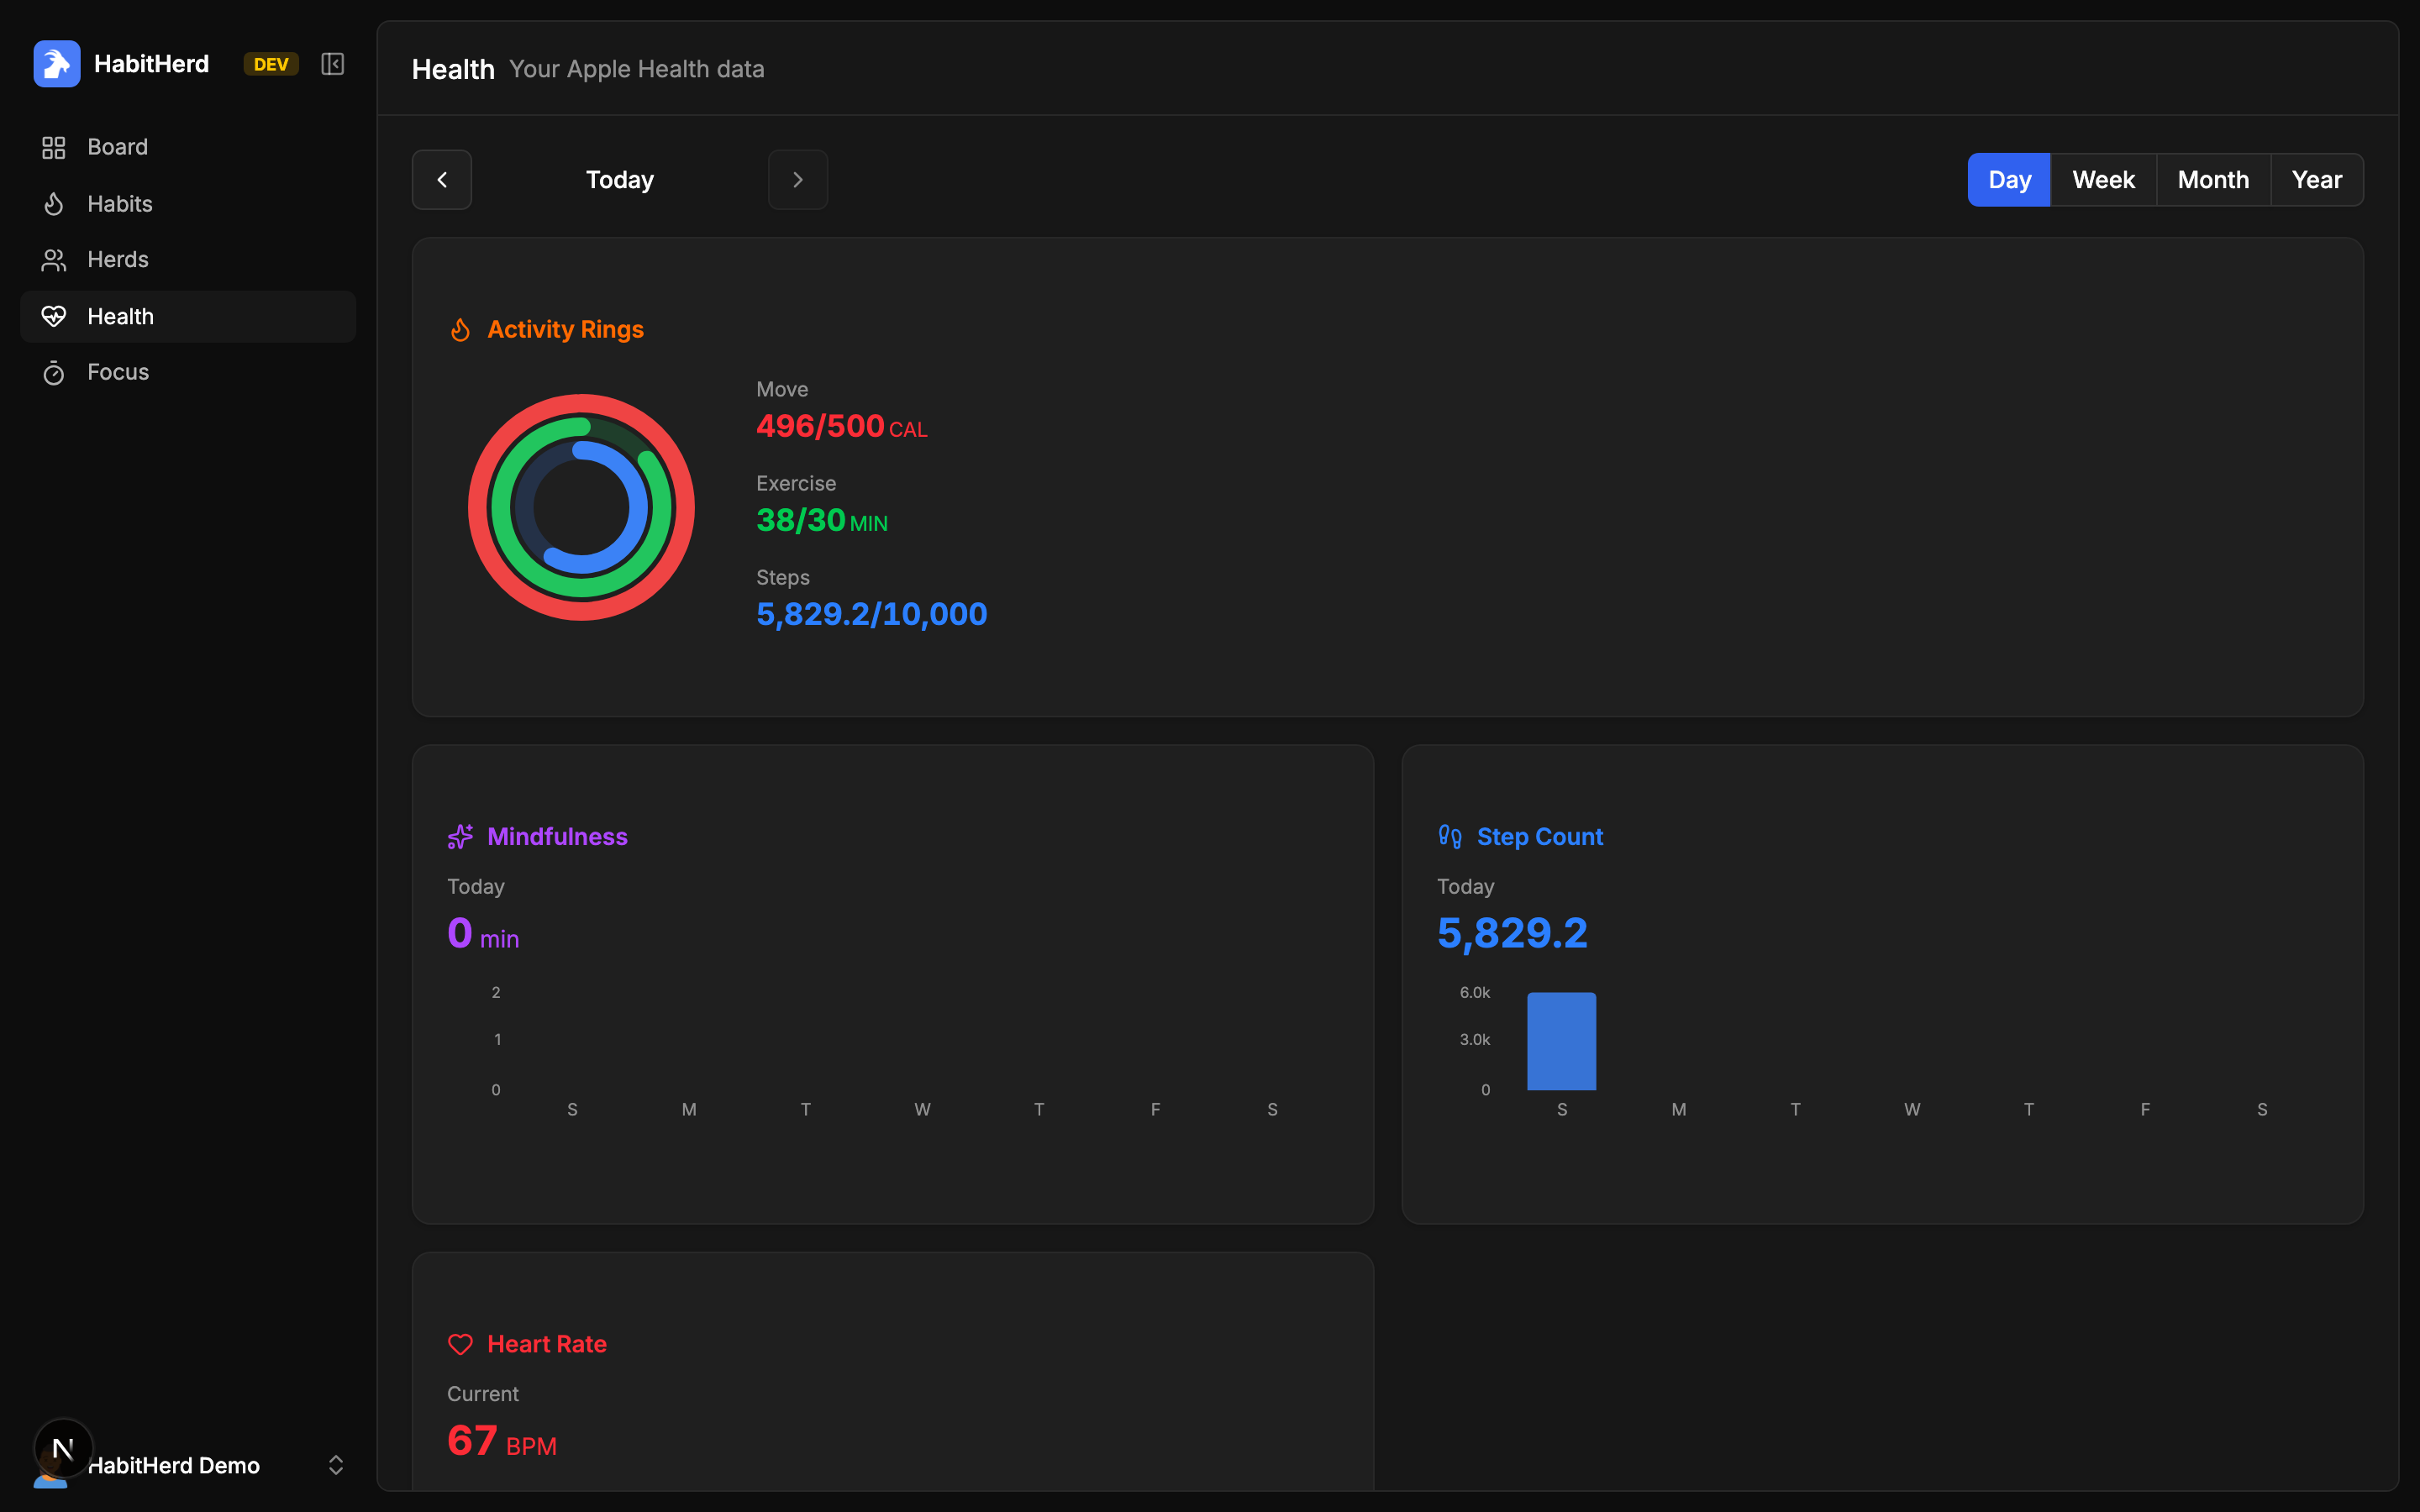Click the HabitHerd logo icon
Image resolution: width=2420 pixels, height=1512 pixels.
click(x=57, y=64)
